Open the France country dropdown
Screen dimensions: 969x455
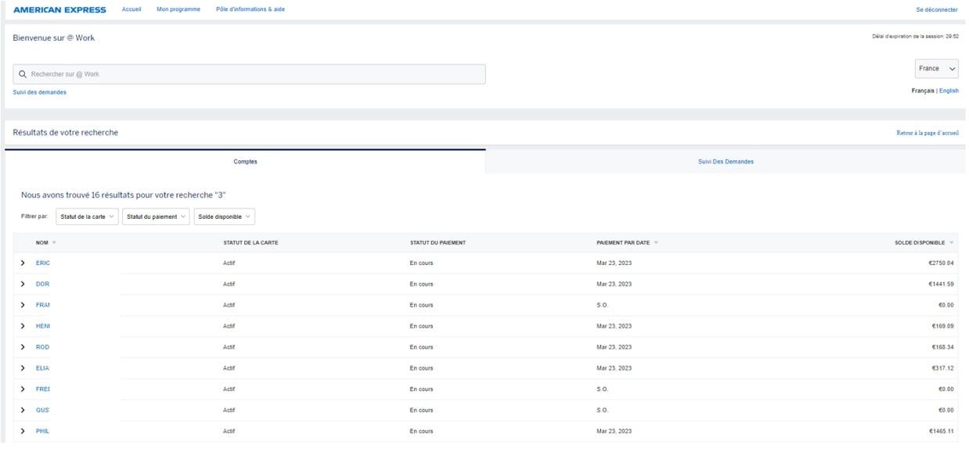pos(936,69)
